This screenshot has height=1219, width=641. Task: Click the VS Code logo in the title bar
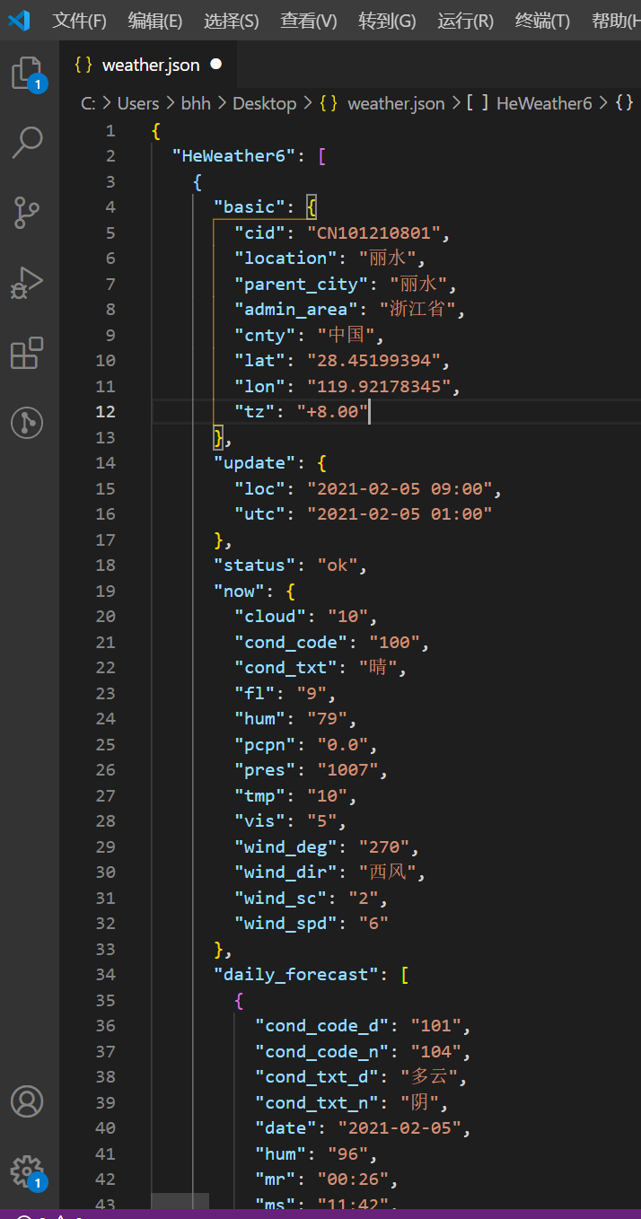(20, 20)
